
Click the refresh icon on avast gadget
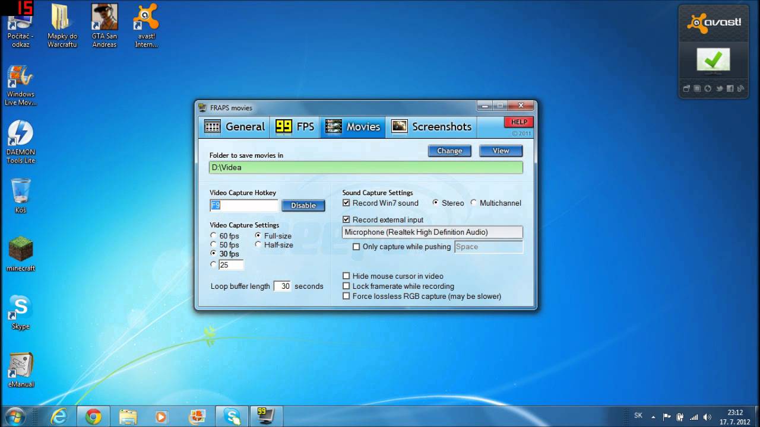pos(708,89)
